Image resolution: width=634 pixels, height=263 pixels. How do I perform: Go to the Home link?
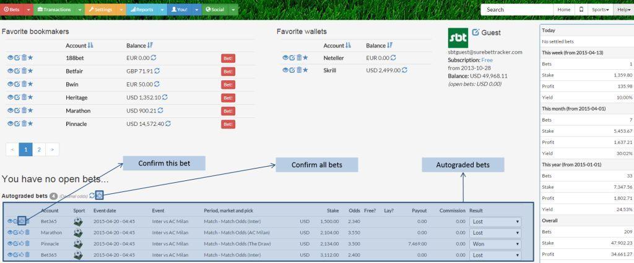point(563,10)
